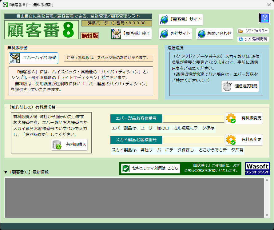The width and height of the screenshot is (274, 230).
Task: Click the 顧客番８ green logo
Action: 42,30
